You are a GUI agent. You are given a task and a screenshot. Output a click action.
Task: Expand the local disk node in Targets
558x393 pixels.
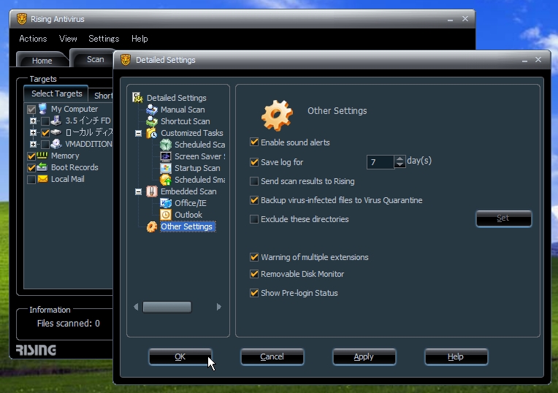33,133
